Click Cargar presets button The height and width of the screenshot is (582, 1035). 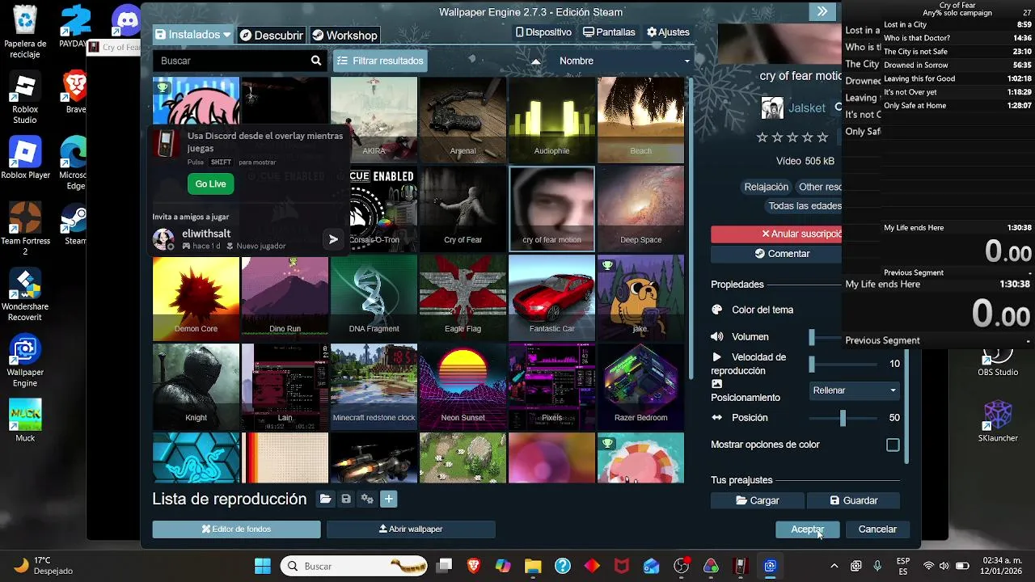click(x=758, y=500)
